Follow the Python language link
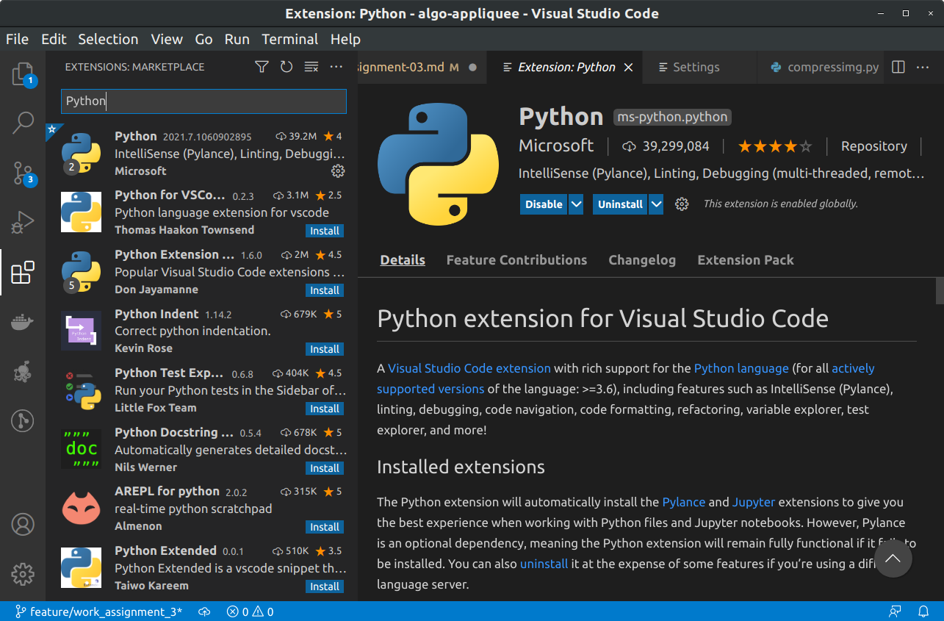Image resolution: width=944 pixels, height=621 pixels. [741, 368]
